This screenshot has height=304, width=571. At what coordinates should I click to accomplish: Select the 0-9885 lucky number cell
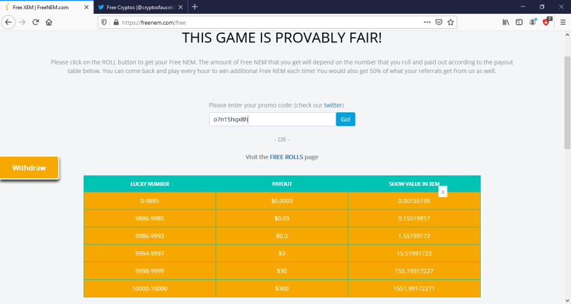coord(150,201)
